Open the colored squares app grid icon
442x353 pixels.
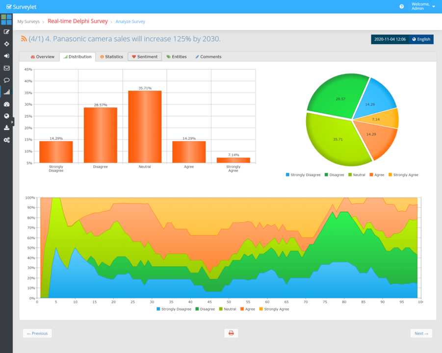pos(6,20)
